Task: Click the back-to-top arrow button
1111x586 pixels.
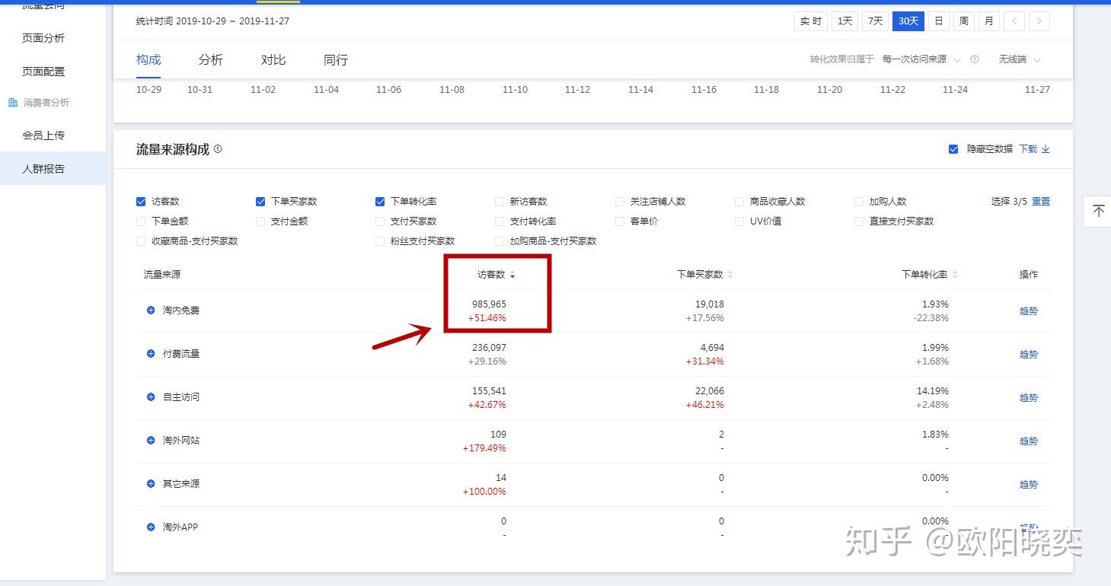Action: pos(1098,211)
